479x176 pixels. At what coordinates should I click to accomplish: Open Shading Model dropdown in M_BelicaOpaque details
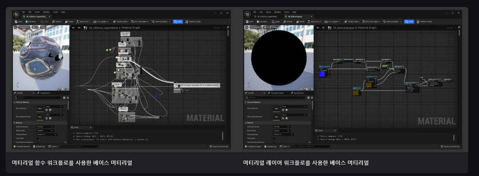(283, 135)
